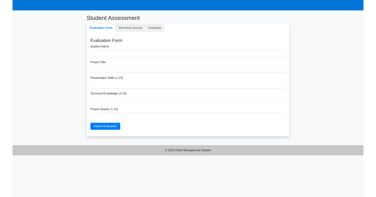Click the Student Name label
The height and width of the screenshot is (197, 376).
pos(100,46)
